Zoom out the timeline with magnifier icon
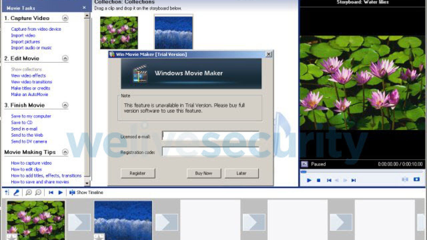Image resolution: width=427 pixels, height=240 pixels. [x=38, y=192]
